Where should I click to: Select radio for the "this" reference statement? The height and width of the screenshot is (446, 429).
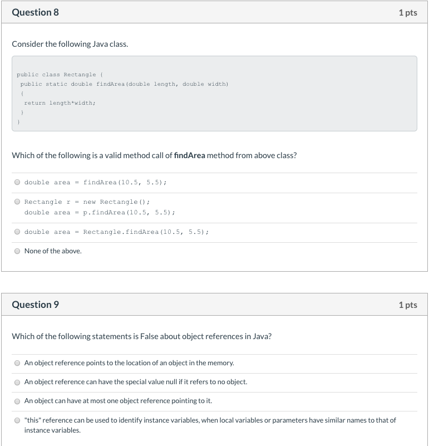click(17, 420)
